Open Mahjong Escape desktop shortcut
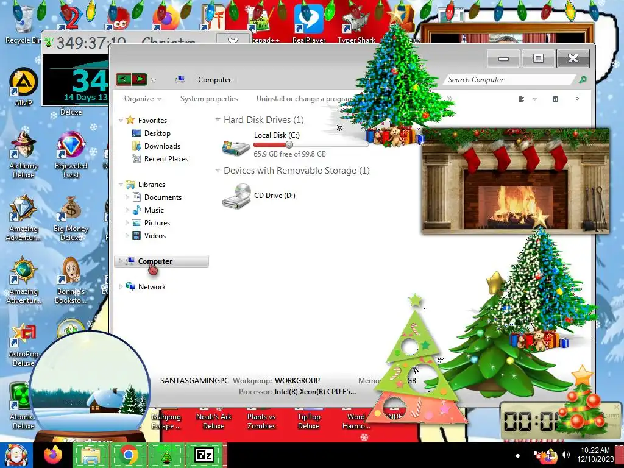Viewport: 624px width, 468px height. [166, 421]
